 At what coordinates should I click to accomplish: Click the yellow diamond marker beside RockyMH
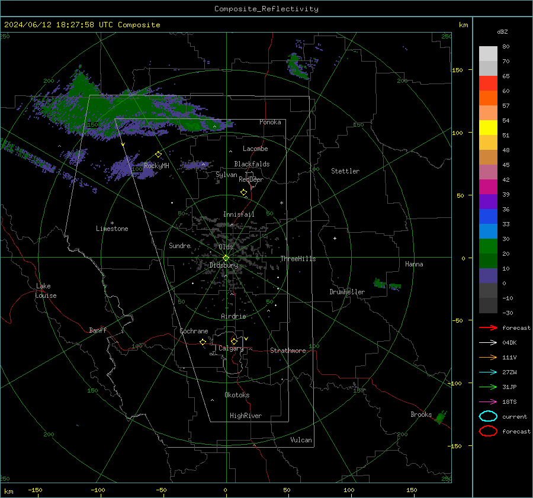(x=158, y=155)
